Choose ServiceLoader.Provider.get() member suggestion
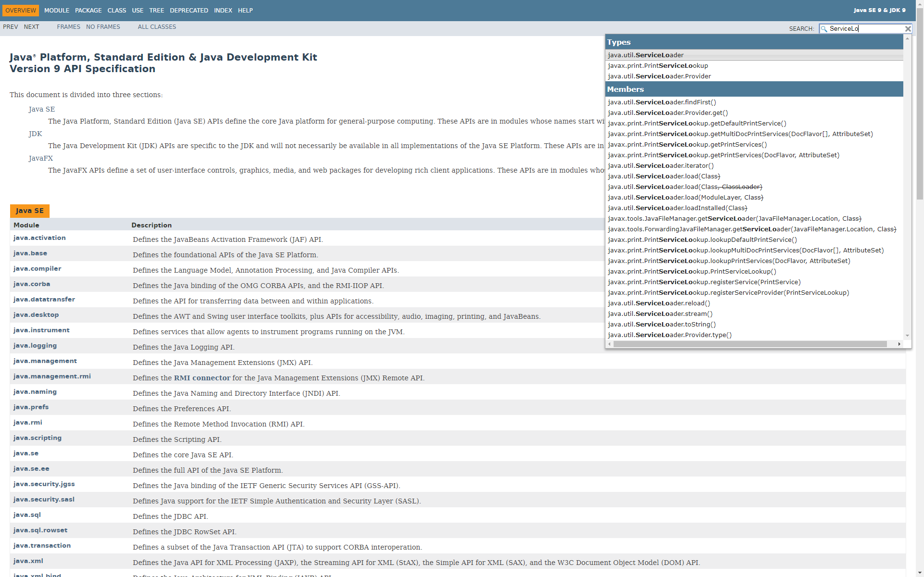 [754, 113]
